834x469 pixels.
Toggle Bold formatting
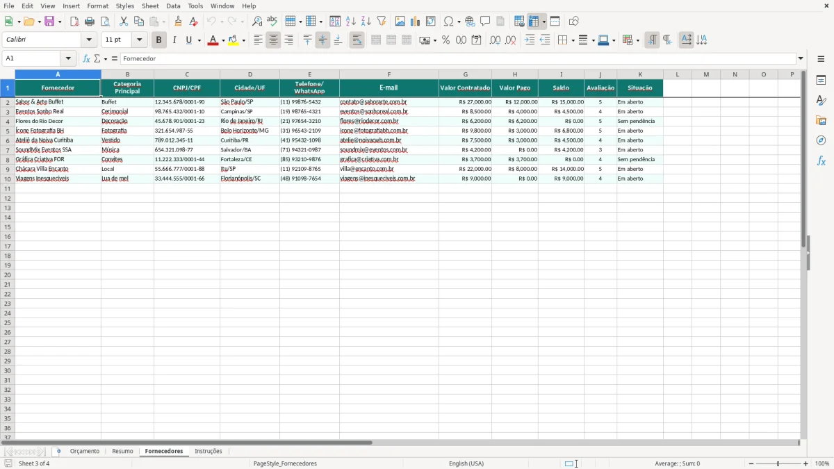[x=158, y=40]
